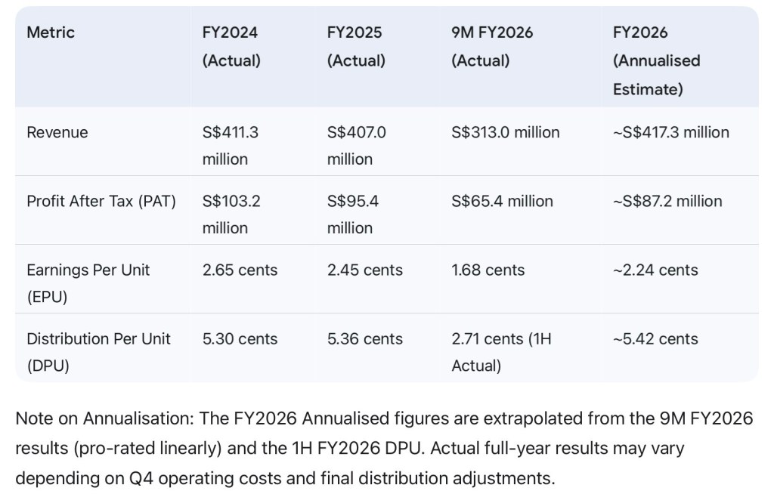Screen dimensions: 774x497
Task: Select the Profit After Tax (PAT) label
Action: (101, 201)
